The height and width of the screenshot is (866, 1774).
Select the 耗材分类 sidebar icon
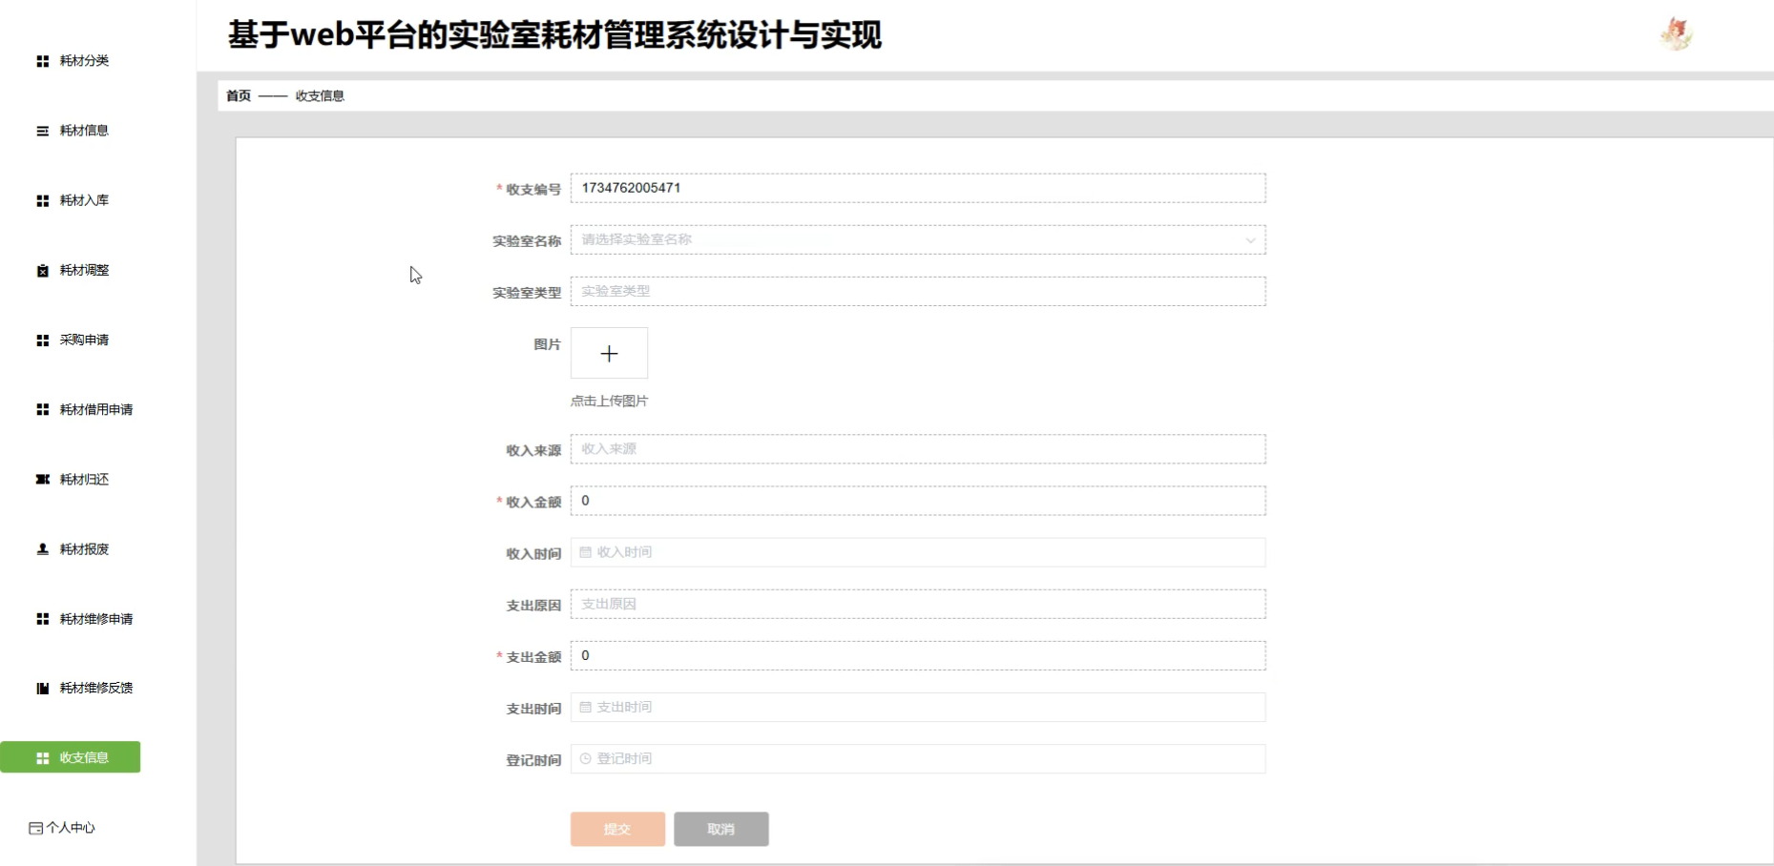(41, 60)
